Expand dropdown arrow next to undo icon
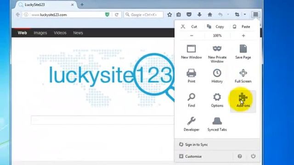The width and height of the screenshot is (294, 165). click(228, 15)
